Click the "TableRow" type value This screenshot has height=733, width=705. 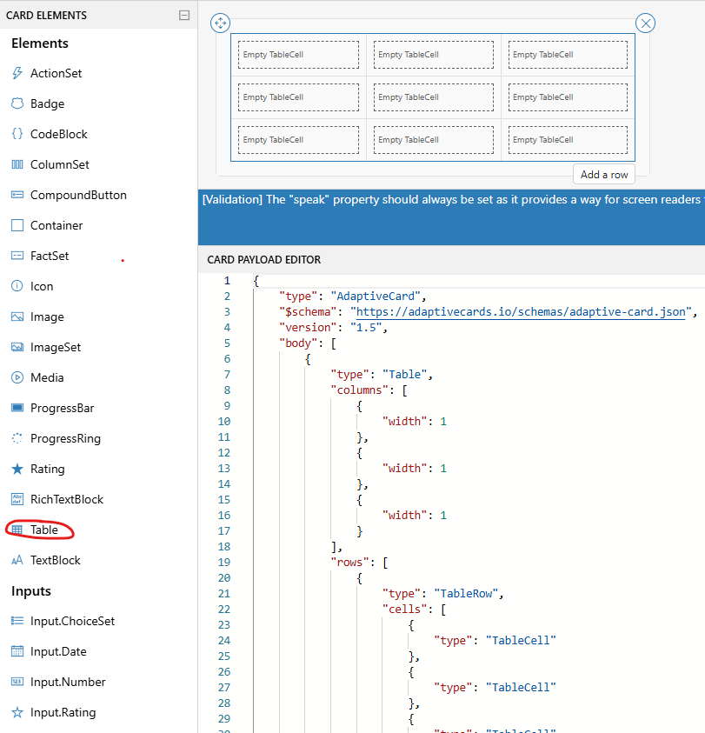tap(465, 594)
